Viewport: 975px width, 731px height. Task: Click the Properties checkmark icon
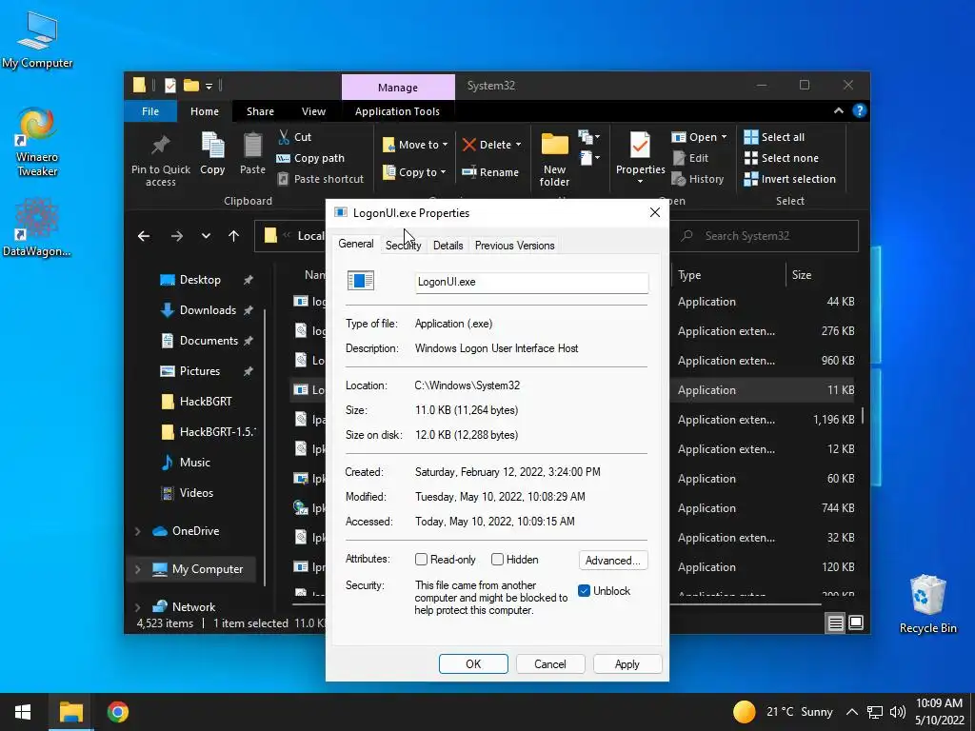pyautogui.click(x=640, y=146)
